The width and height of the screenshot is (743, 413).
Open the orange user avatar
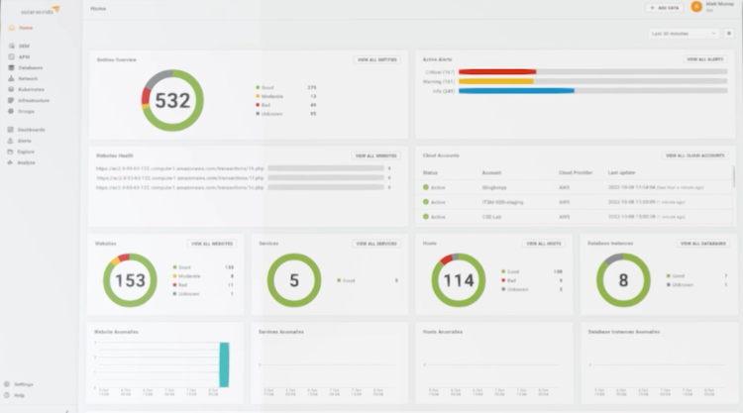(696, 7)
